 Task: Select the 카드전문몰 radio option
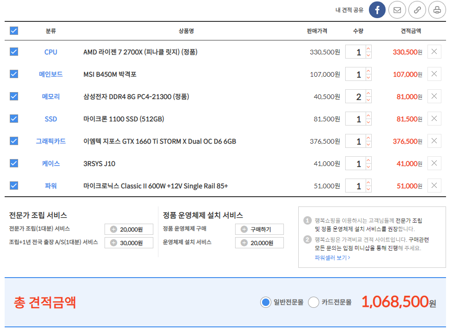314,302
